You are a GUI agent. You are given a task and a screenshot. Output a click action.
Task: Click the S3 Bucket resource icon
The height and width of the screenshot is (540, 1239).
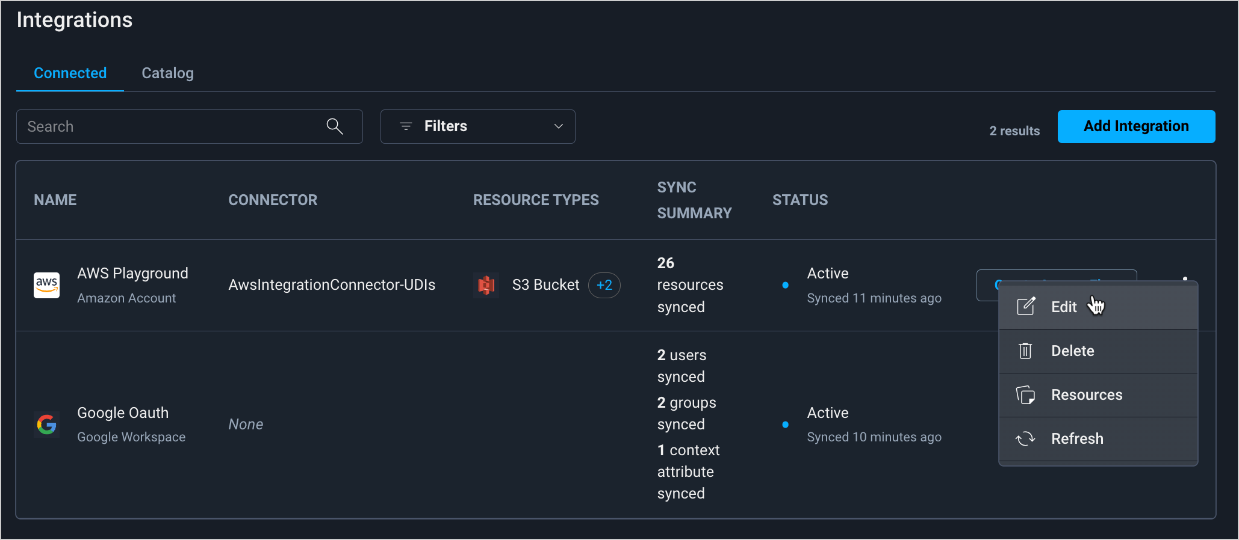click(486, 285)
